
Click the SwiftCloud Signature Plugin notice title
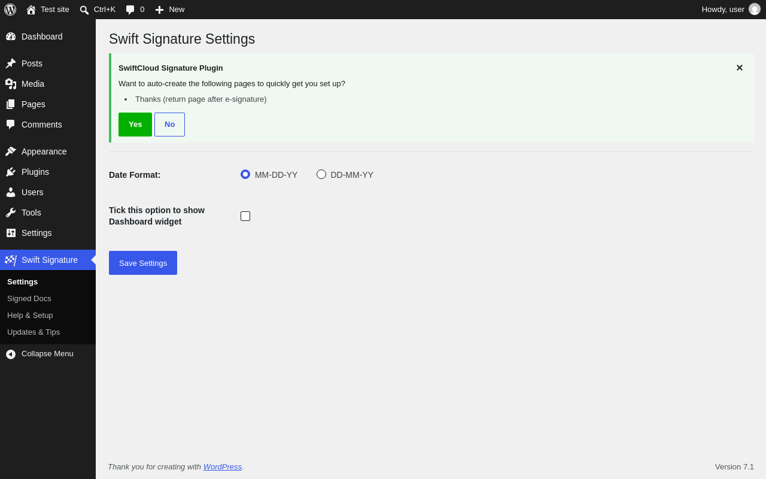pyautogui.click(x=171, y=68)
